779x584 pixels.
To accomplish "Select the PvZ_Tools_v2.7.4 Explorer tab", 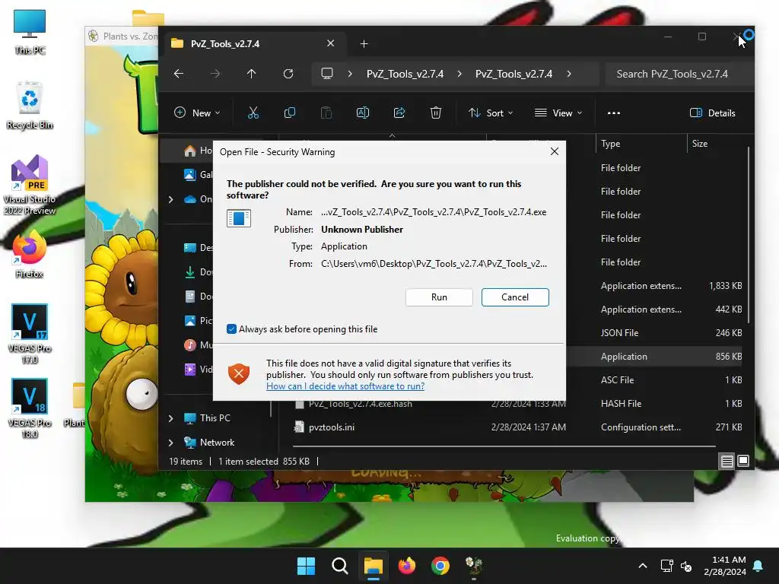I will (254, 43).
